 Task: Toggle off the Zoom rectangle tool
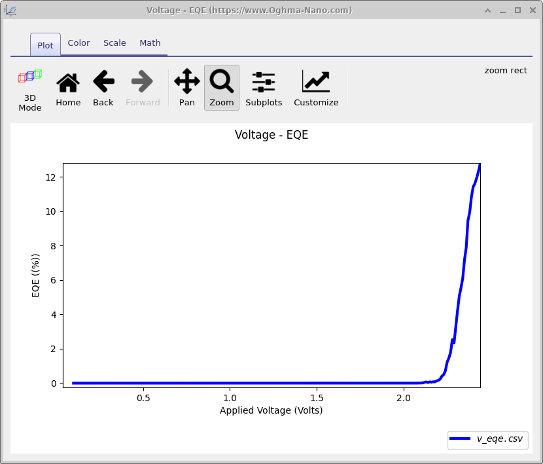click(x=222, y=87)
